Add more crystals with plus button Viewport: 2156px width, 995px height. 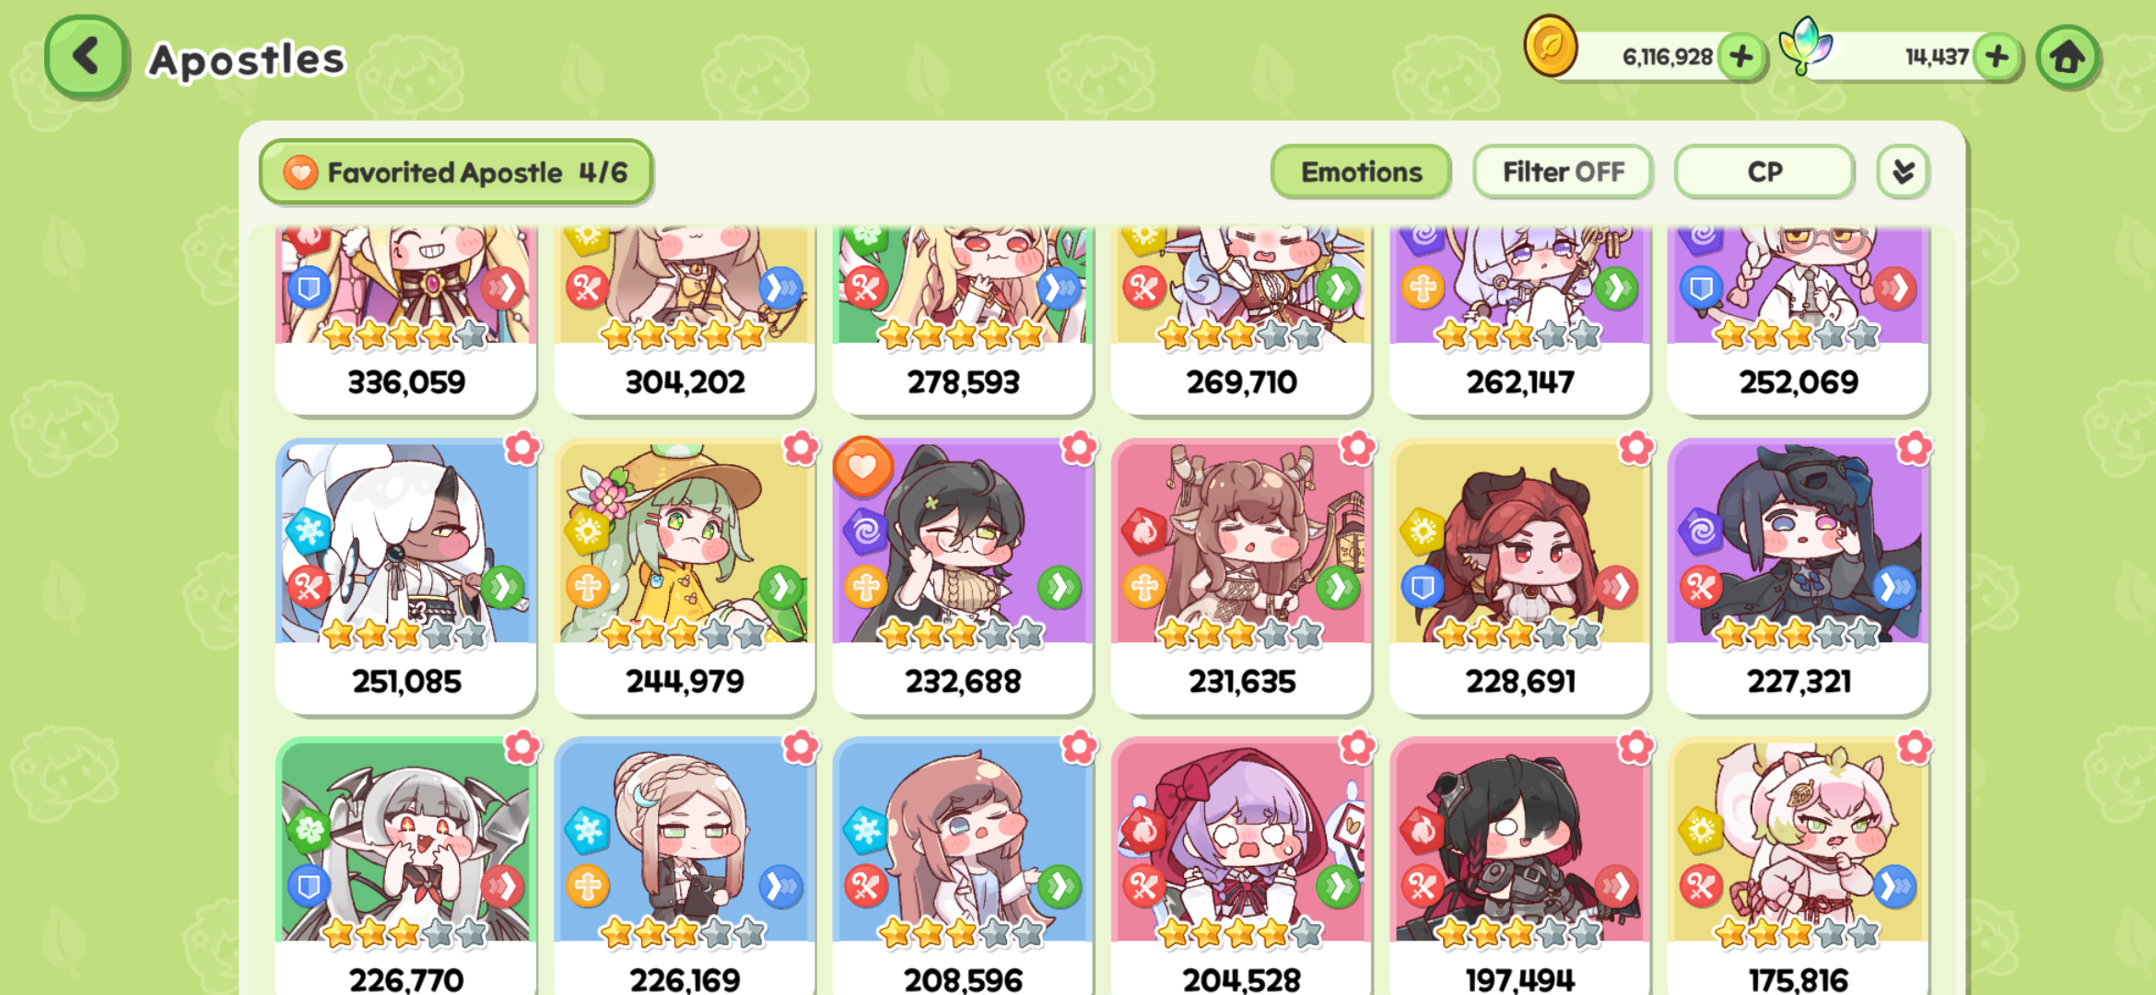click(1997, 57)
